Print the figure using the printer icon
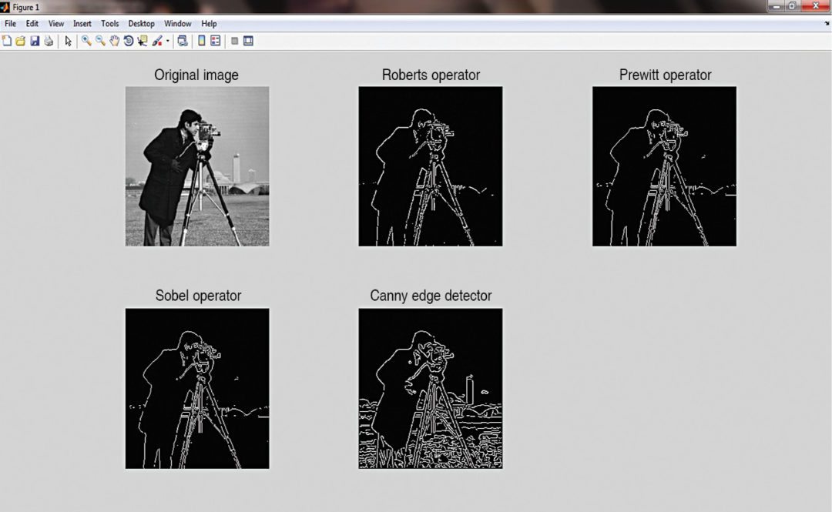The height and width of the screenshot is (512, 832). pyautogui.click(x=49, y=41)
